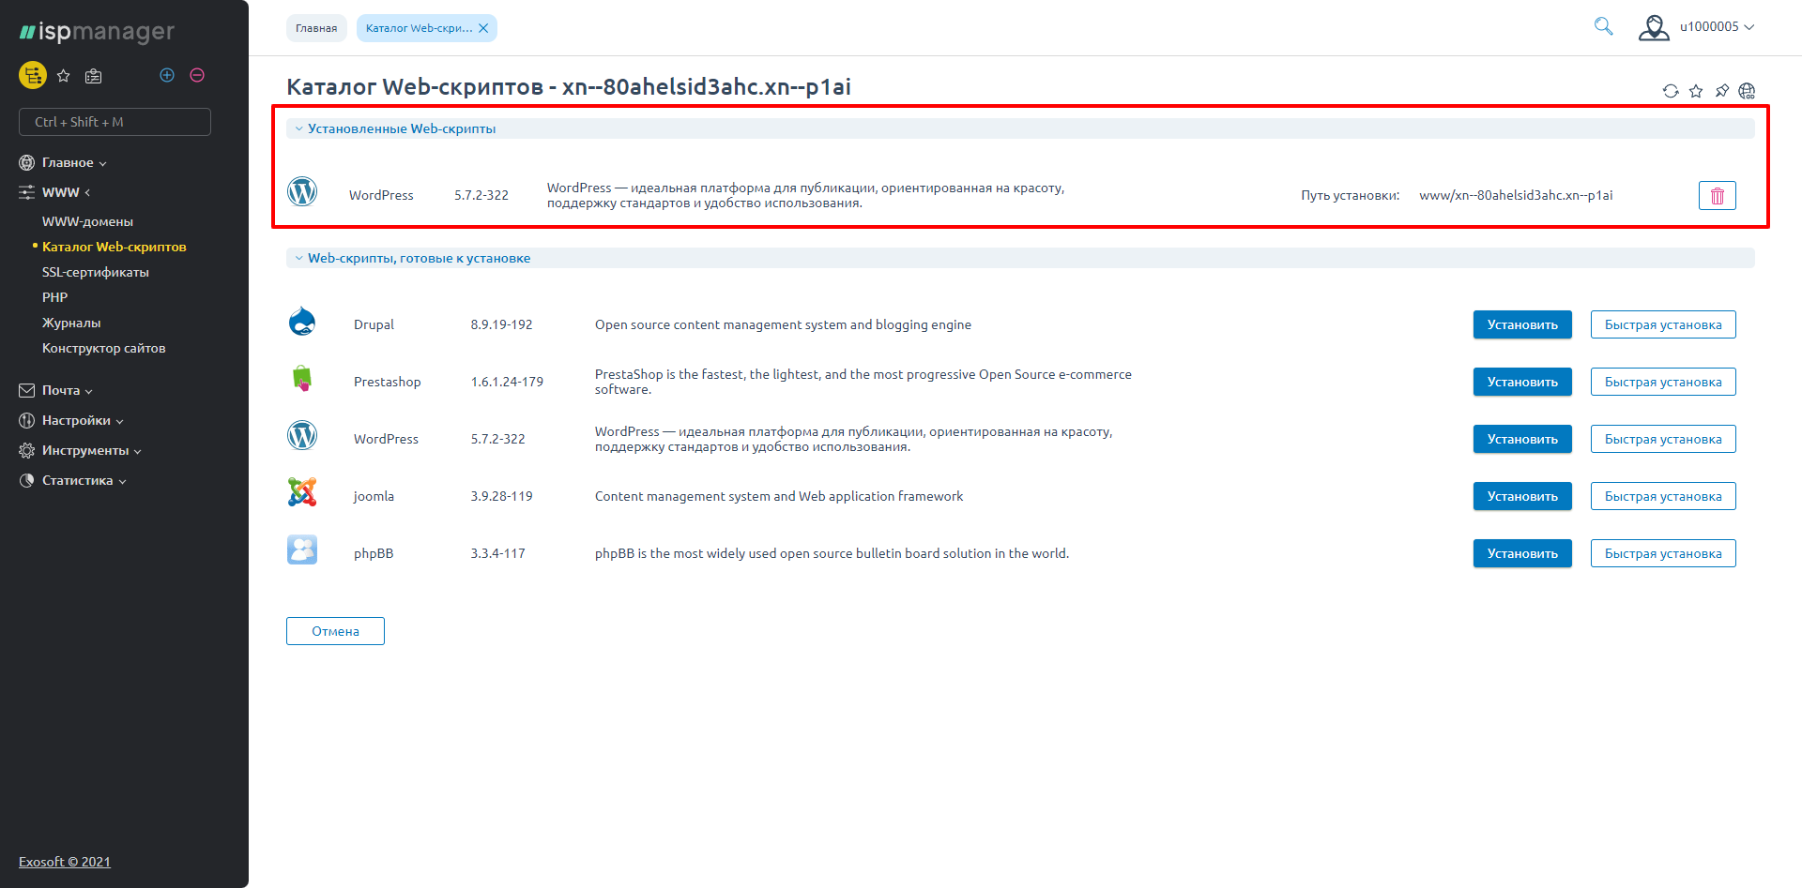Open the global search magnifier icon
The height and width of the screenshot is (888, 1802).
[x=1603, y=27]
